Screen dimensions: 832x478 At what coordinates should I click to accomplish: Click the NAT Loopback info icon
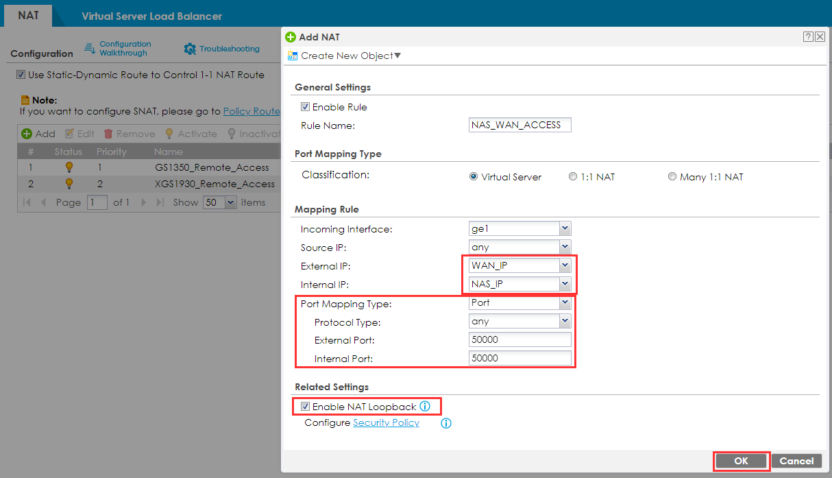click(x=425, y=407)
